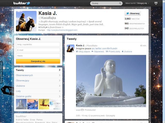Click the chevron next to Listy
The image size is (165, 123).
pyautogui.click(x=60, y=91)
